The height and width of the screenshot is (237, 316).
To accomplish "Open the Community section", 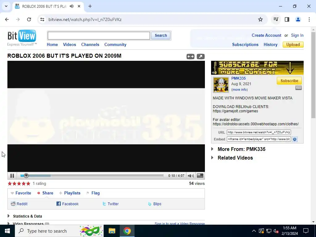I will (x=115, y=44).
